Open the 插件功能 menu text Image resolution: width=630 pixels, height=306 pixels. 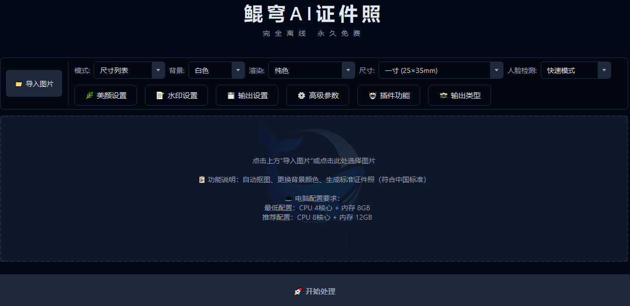pyautogui.click(x=395, y=96)
